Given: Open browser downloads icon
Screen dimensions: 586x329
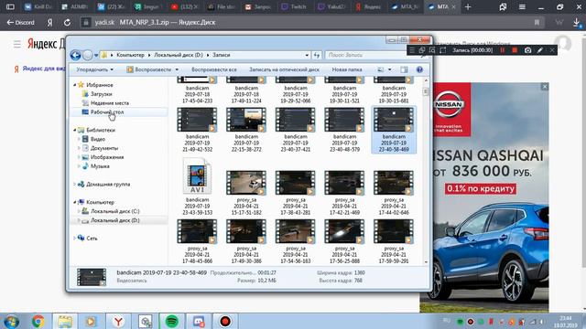Looking at the screenshot, I should tap(577, 23).
